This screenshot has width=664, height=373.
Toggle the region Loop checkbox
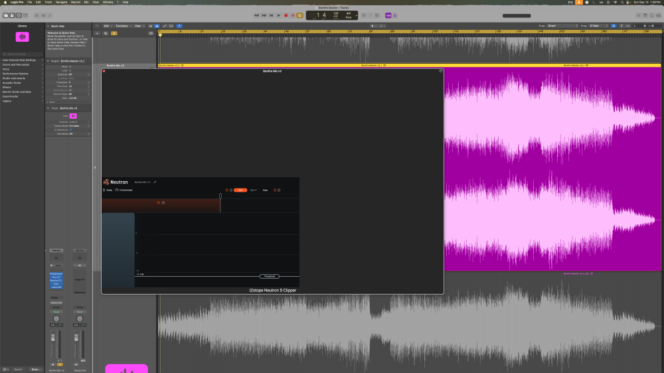[70, 70]
